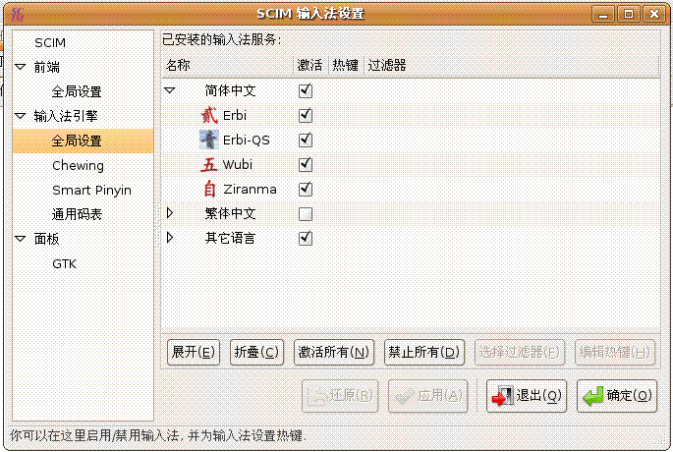Expand the 繁体中文 list group

(170, 213)
